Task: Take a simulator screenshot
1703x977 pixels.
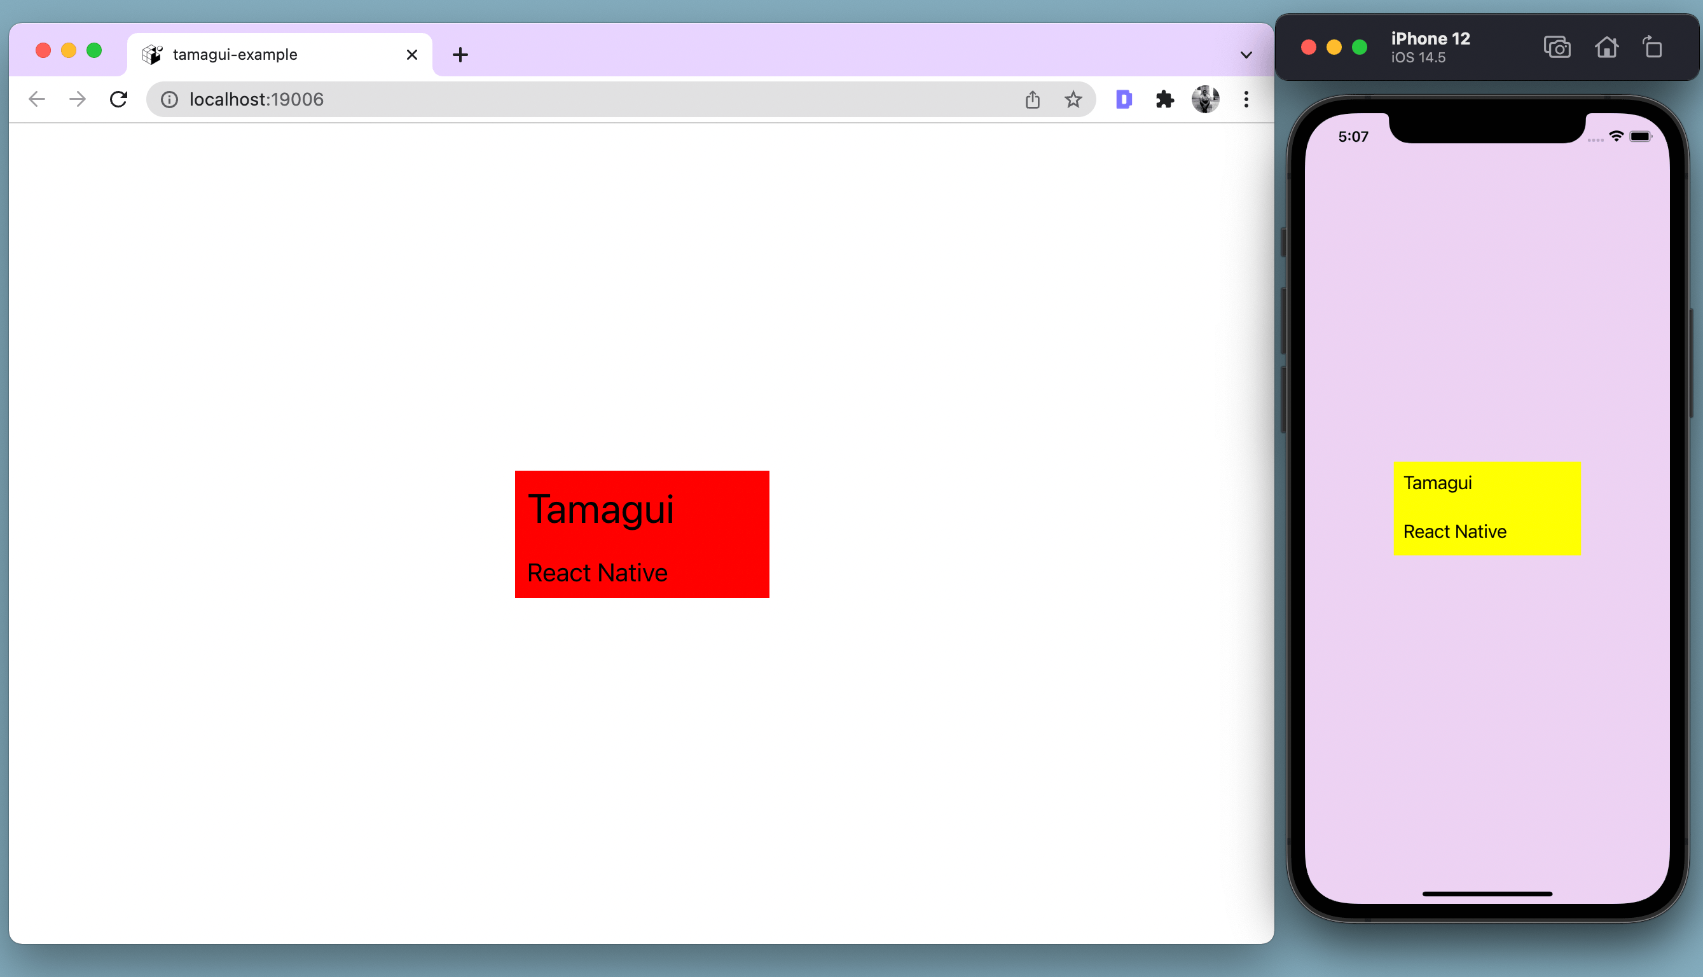Action: (x=1557, y=47)
